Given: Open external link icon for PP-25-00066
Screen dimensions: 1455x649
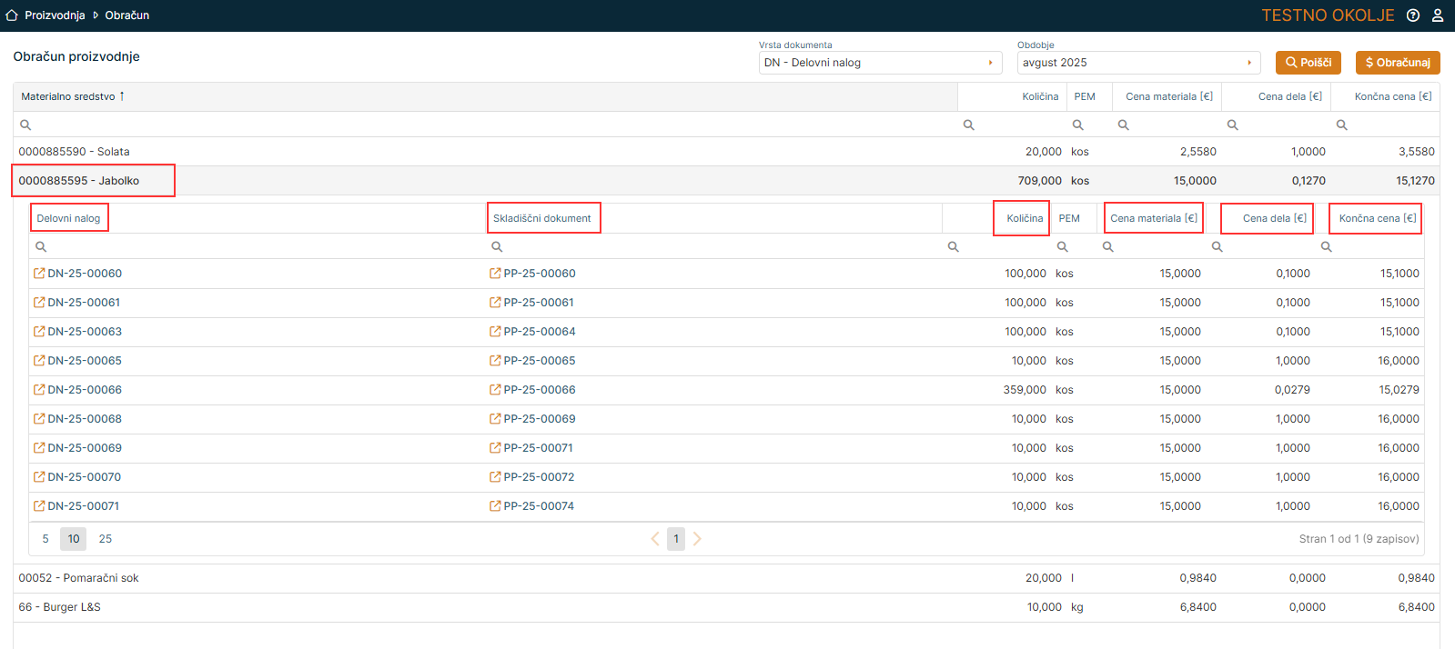Looking at the screenshot, I should pos(495,390).
